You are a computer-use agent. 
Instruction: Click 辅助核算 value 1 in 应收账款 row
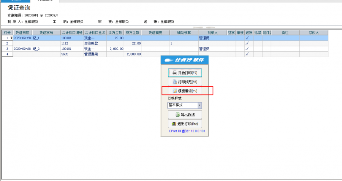click(x=184, y=43)
